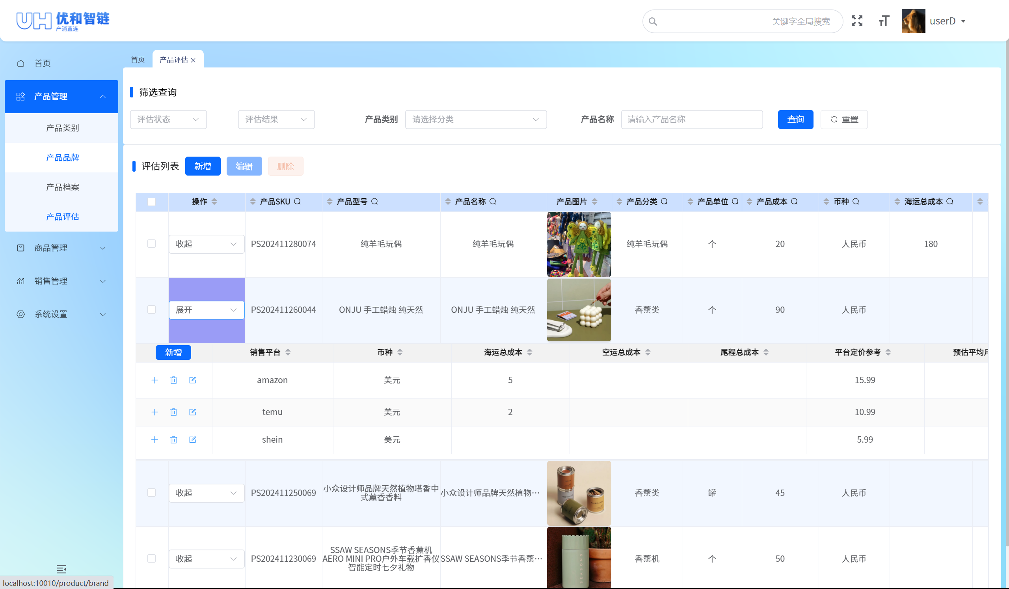Screen dimensions: 1009x589
Task: Collapse the expanded ONJU row via 展开 dropdown
Action: click(206, 309)
